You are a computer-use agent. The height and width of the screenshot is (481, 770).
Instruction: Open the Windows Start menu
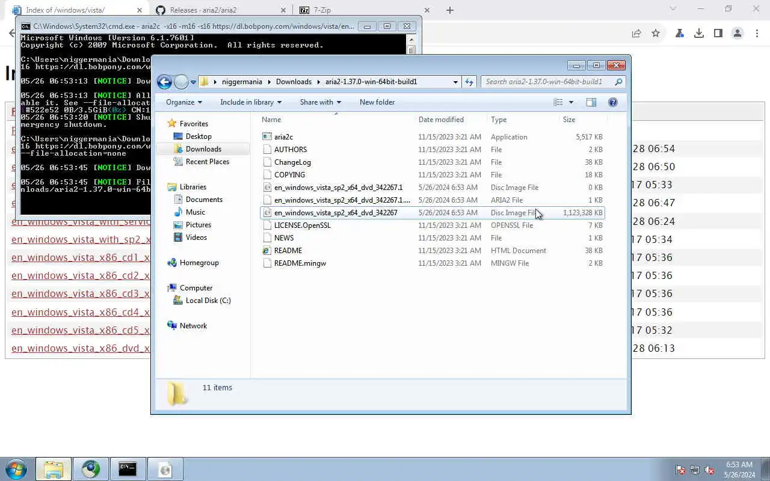point(16,469)
